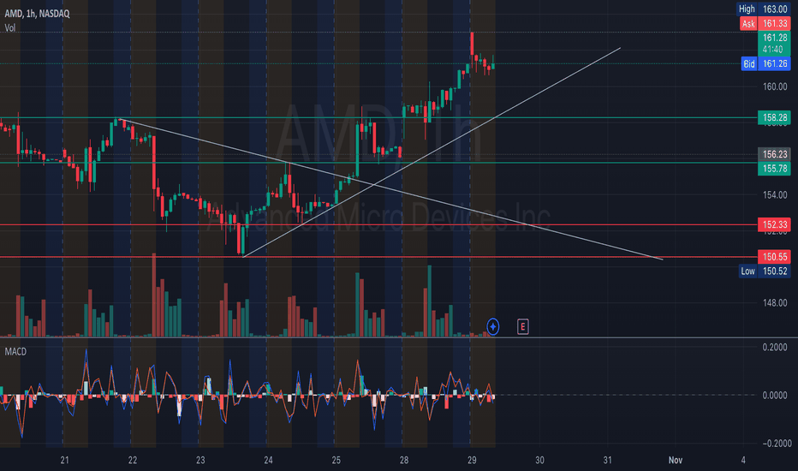Screen dimensions: 798x471
Task: Click date label 24 on time axis
Action: 268,460
